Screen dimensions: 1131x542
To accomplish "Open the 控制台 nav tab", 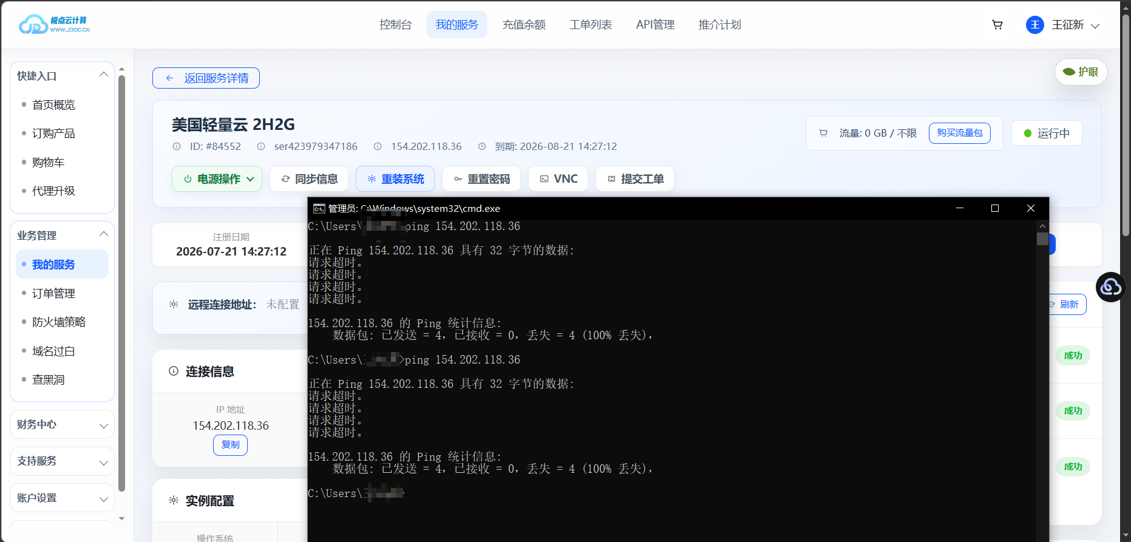I will (396, 25).
